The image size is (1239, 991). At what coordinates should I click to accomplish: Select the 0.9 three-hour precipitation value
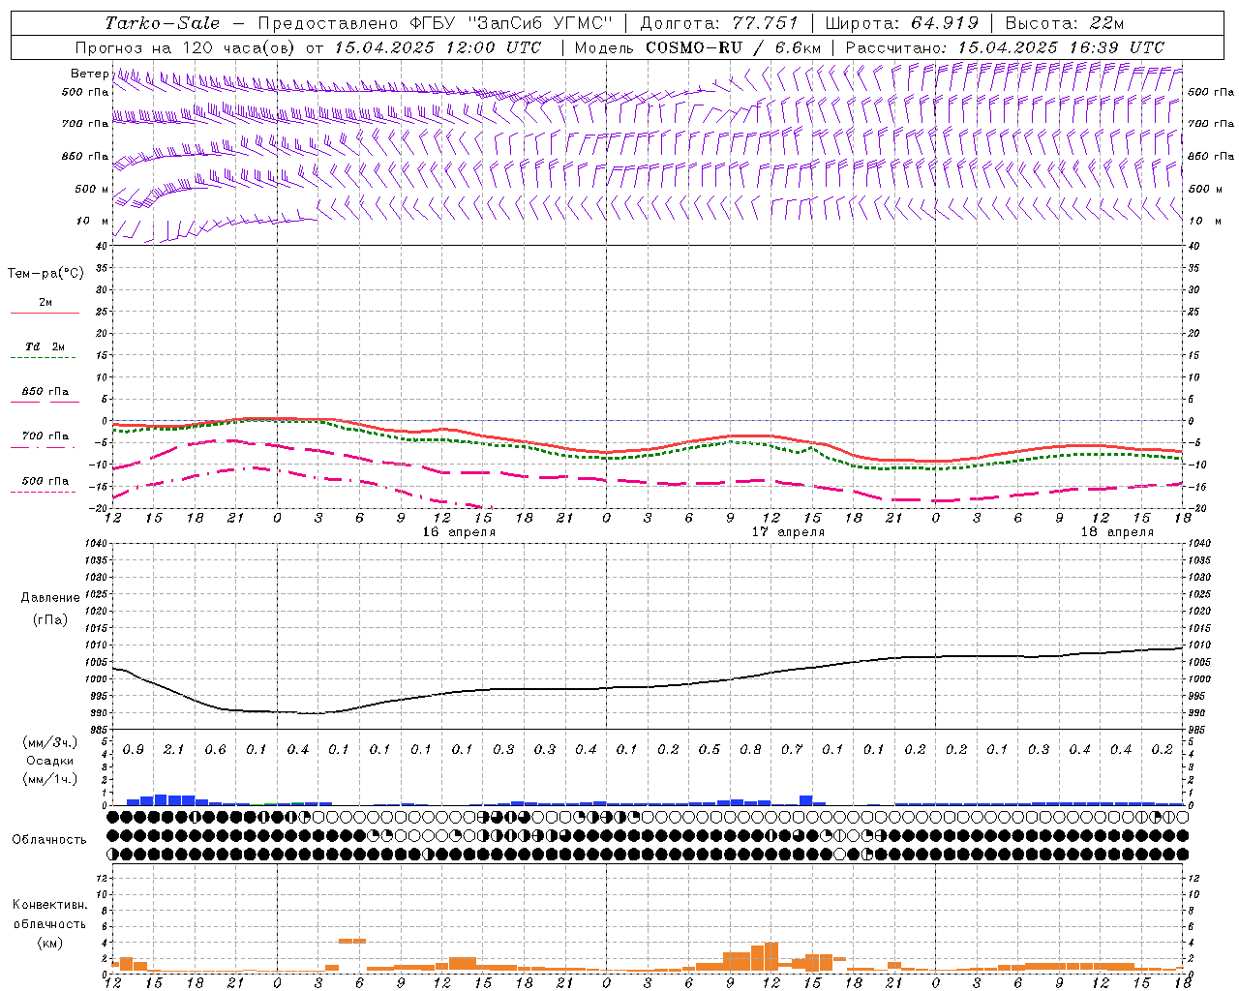pos(134,749)
